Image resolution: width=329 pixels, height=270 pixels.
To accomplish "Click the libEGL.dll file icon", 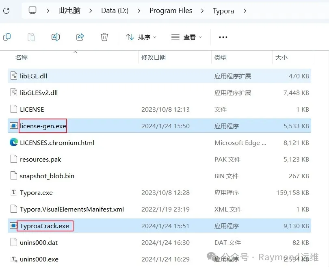I will (14, 76).
